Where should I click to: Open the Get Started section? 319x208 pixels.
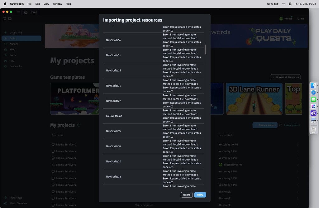(21, 32)
